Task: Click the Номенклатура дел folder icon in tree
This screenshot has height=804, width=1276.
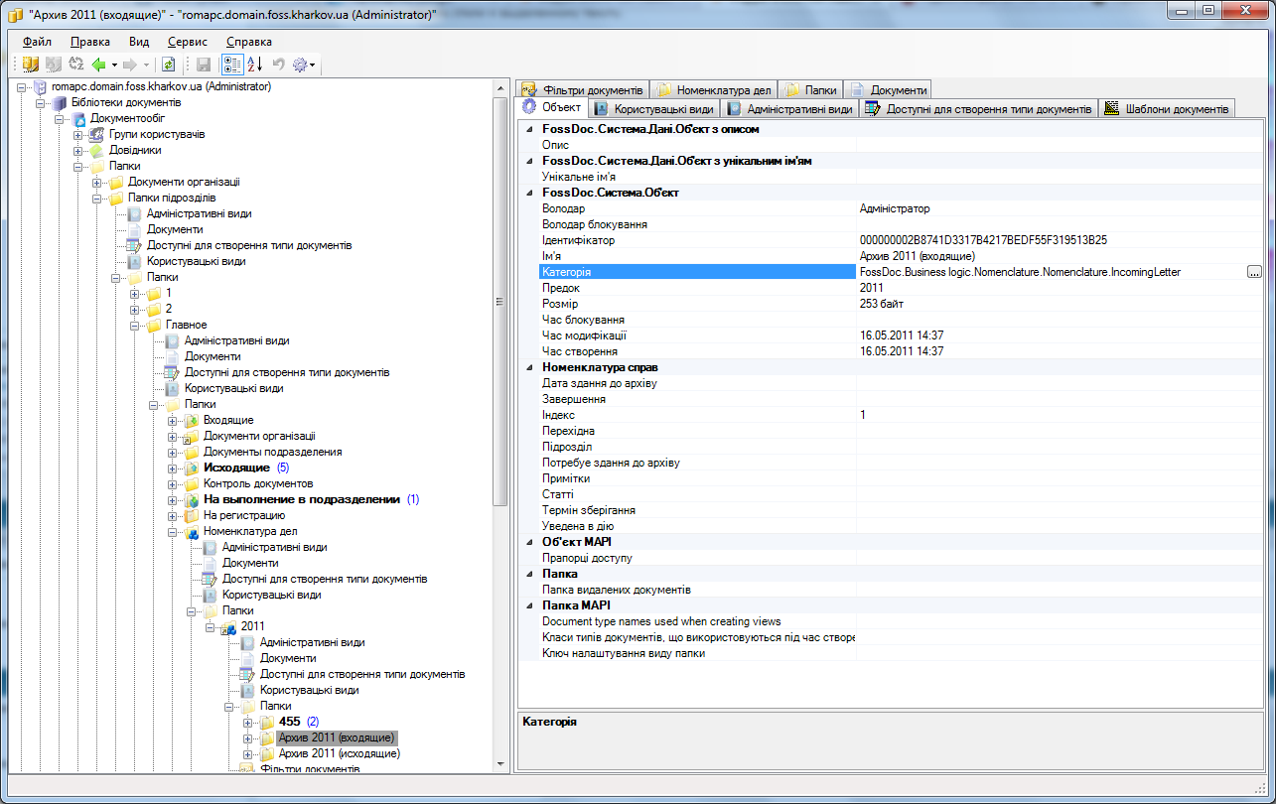Action: 192,532
